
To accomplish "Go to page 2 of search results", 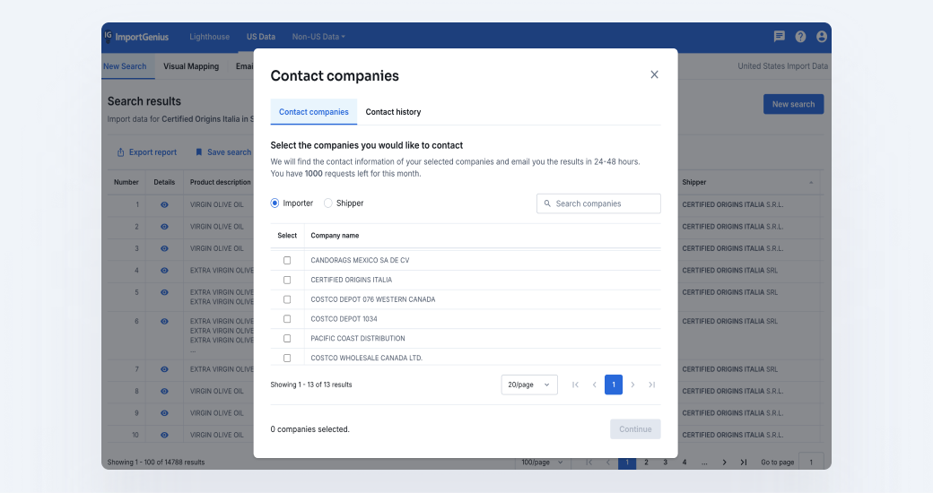I will pyautogui.click(x=646, y=463).
